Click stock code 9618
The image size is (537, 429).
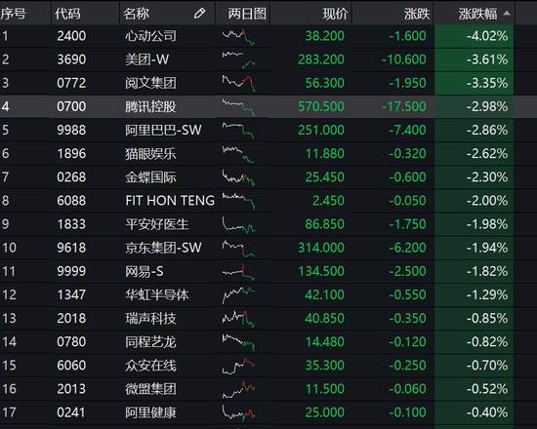click(71, 248)
